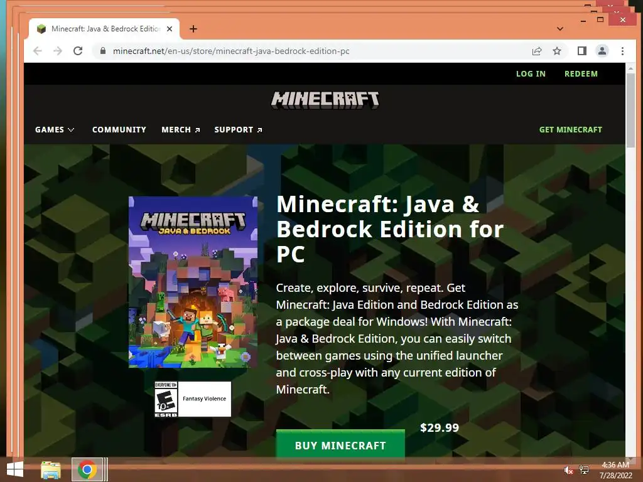
Task: Click the browser forward arrow
Action: pos(58,51)
